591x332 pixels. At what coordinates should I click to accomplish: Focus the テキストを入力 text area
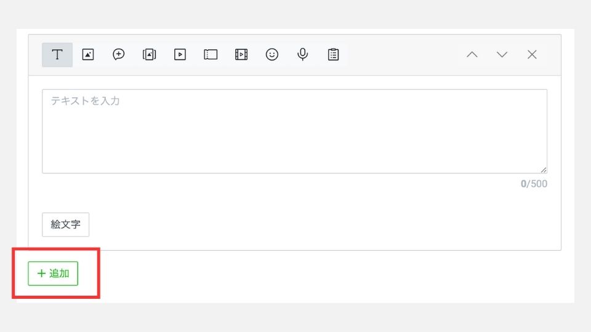pyautogui.click(x=294, y=132)
